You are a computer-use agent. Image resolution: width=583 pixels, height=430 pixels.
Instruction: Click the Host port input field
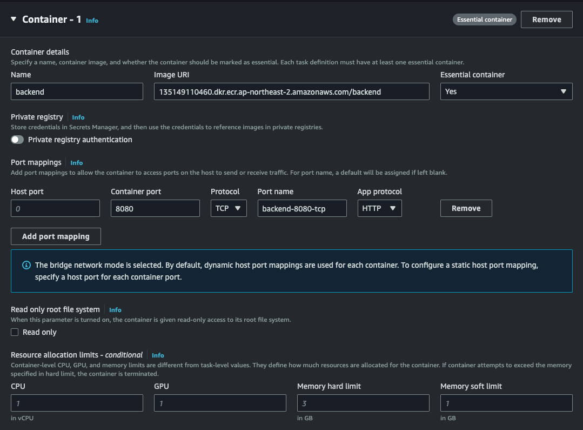pyautogui.click(x=56, y=208)
